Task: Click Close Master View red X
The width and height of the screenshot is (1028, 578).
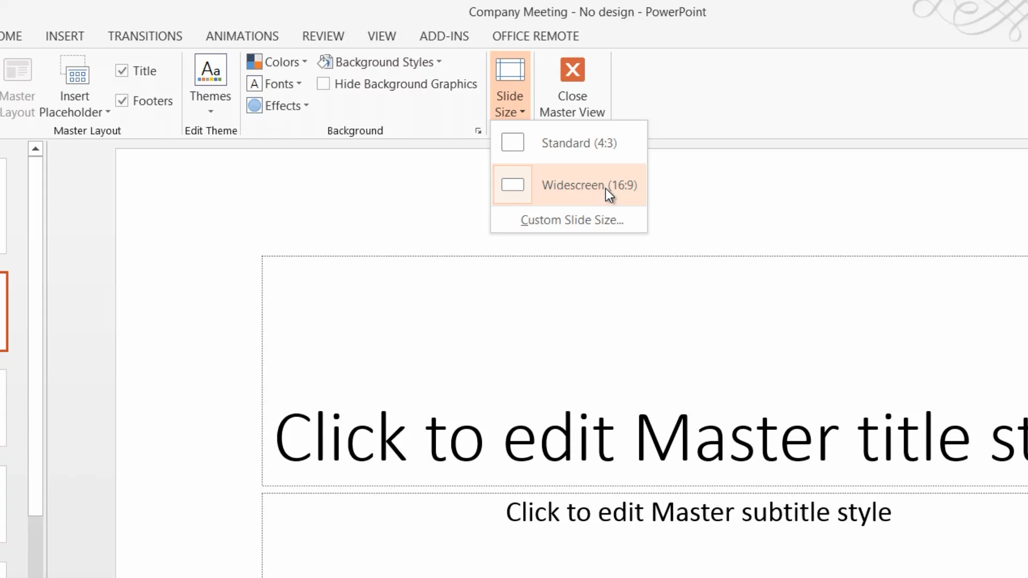Action: click(572, 70)
